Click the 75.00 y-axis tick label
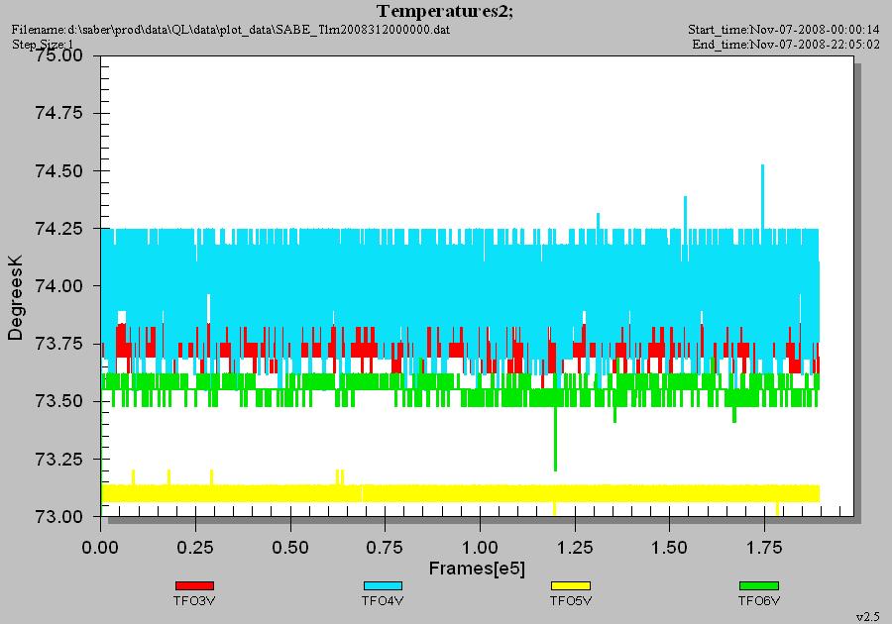The height and width of the screenshot is (624, 892). pyautogui.click(x=59, y=55)
